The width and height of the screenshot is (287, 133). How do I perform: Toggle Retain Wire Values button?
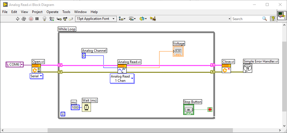pos(52,19)
